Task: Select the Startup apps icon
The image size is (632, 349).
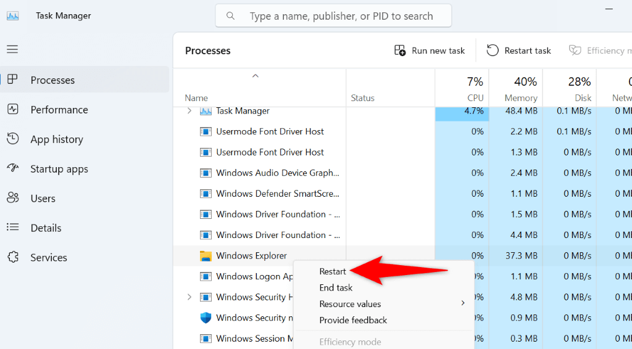Action: (13, 169)
